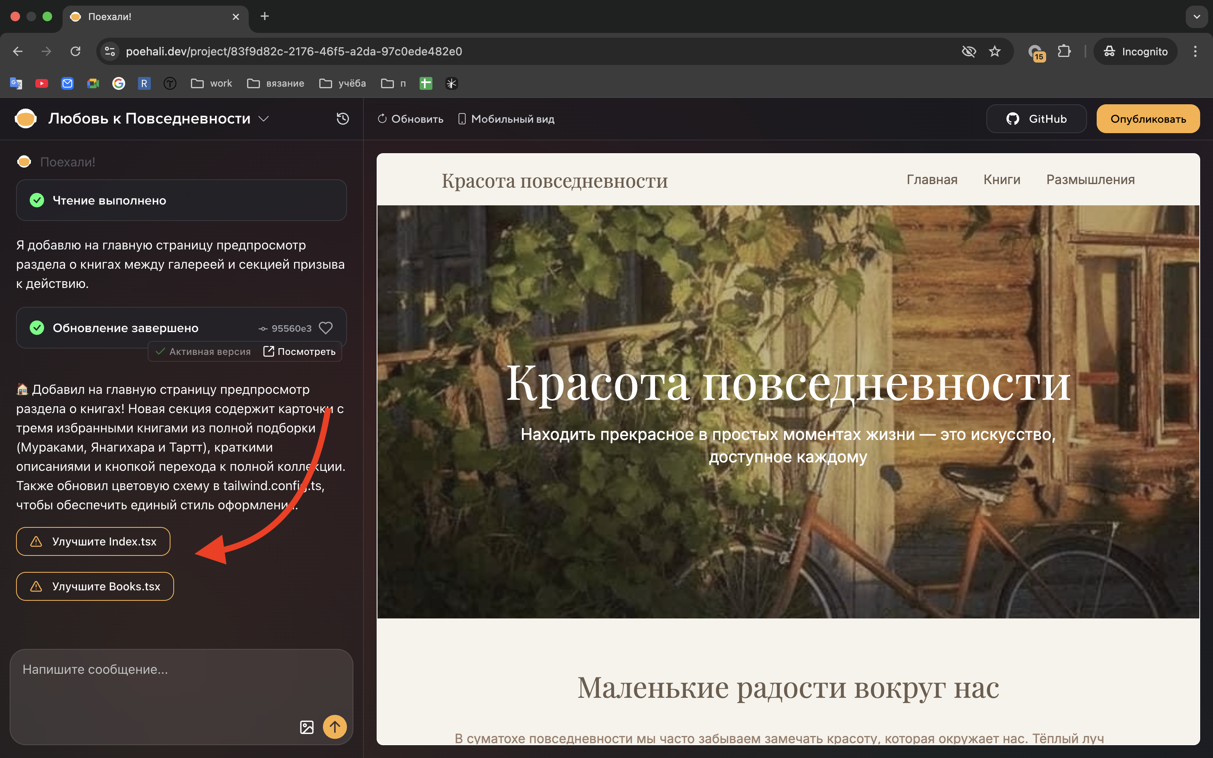Open the browser extensions puzzle icon

(1064, 51)
